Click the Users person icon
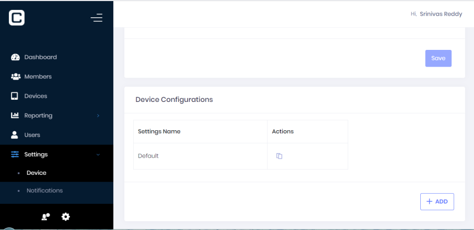This screenshot has height=230, width=474. tap(15, 135)
